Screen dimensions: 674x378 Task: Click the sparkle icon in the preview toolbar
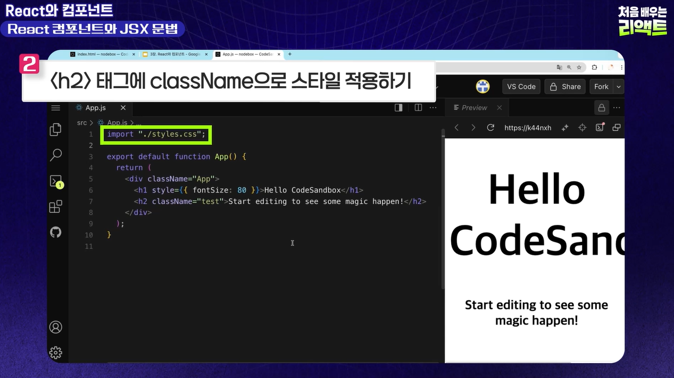[x=565, y=128]
